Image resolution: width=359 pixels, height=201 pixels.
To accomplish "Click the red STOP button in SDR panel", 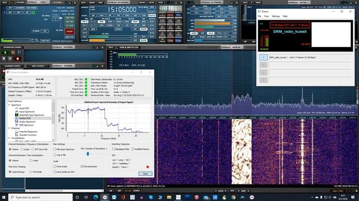I will [x=70, y=31].
